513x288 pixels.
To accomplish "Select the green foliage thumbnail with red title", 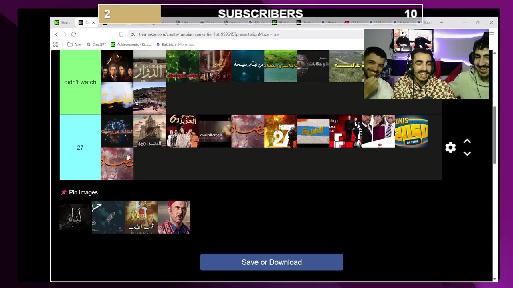I will [x=182, y=66].
